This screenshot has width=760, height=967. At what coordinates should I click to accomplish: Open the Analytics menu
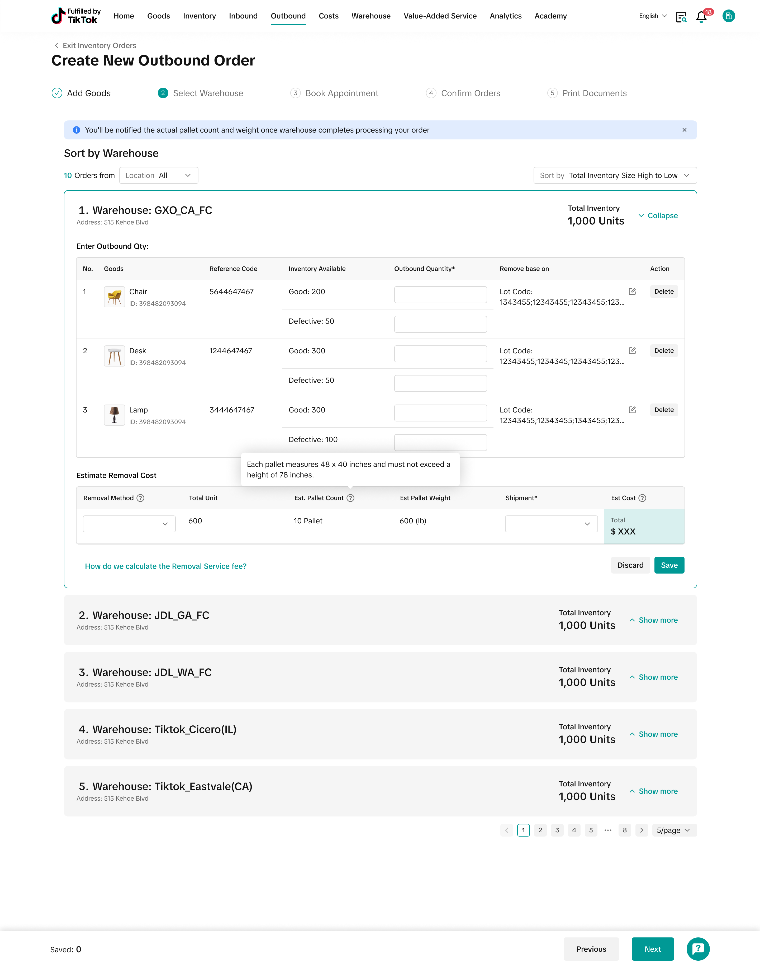pos(506,16)
